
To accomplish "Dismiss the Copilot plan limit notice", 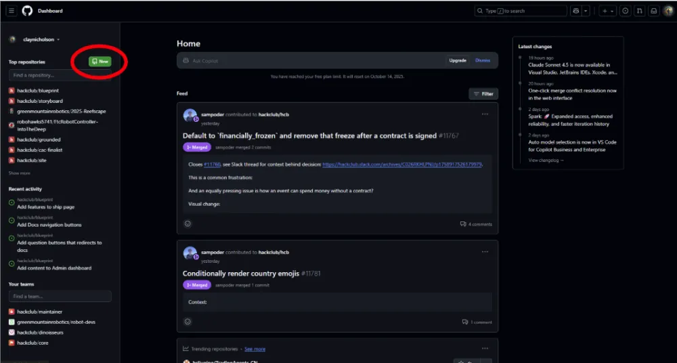I will coord(482,60).
